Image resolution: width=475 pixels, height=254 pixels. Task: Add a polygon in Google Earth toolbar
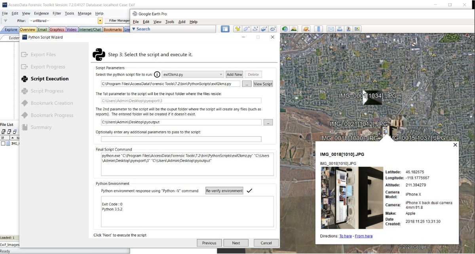pyautogui.click(x=246, y=29)
